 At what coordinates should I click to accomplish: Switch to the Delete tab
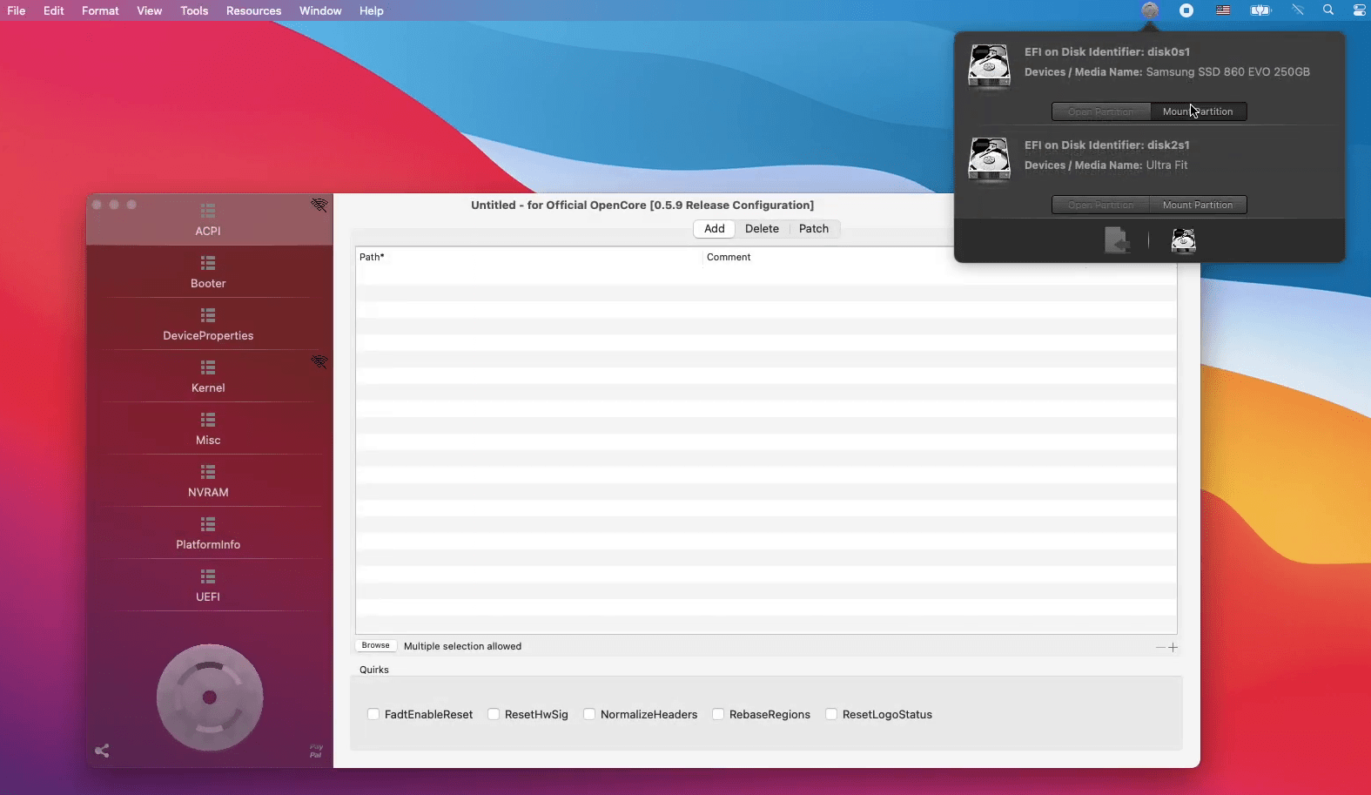(762, 228)
